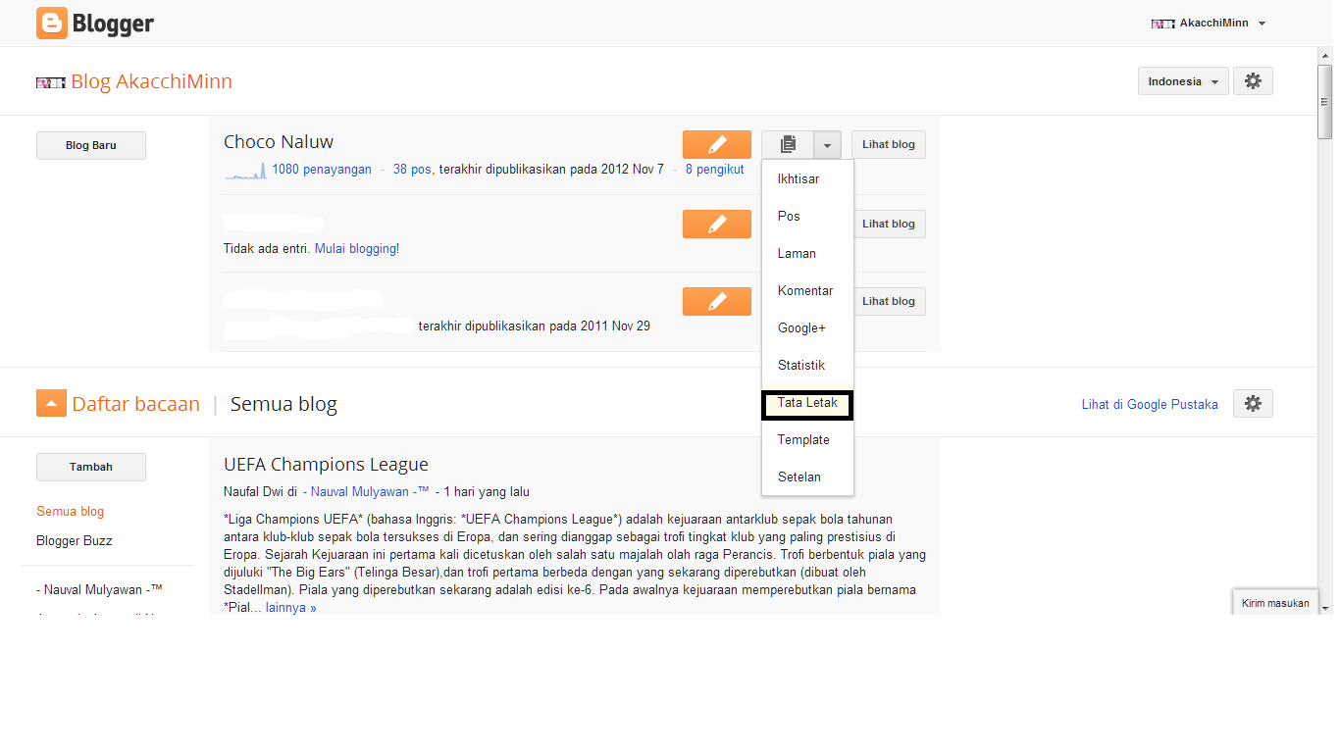The image size is (1340, 753).
Task: Click the Tambah button
Action: click(91, 467)
